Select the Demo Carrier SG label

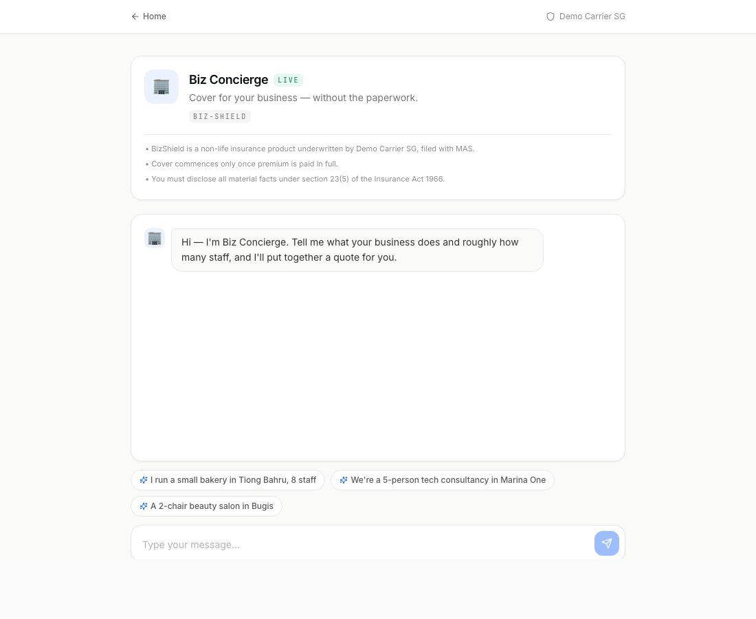tap(592, 17)
